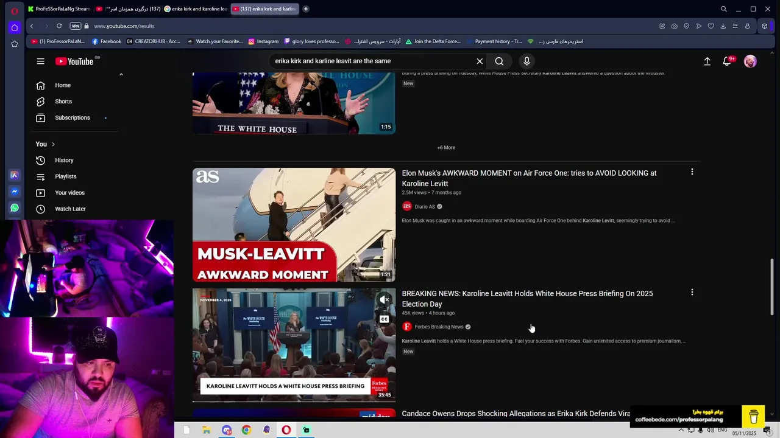The image size is (780, 438).
Task: Expand the You section chevron
Action: point(53,144)
